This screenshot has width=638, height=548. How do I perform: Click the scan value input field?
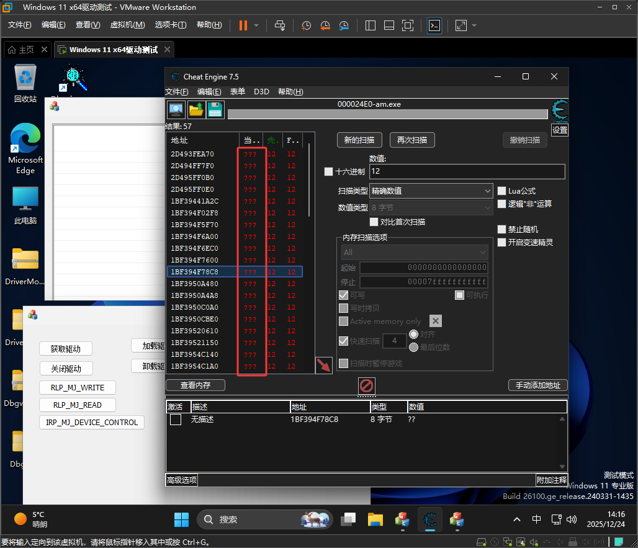click(467, 171)
